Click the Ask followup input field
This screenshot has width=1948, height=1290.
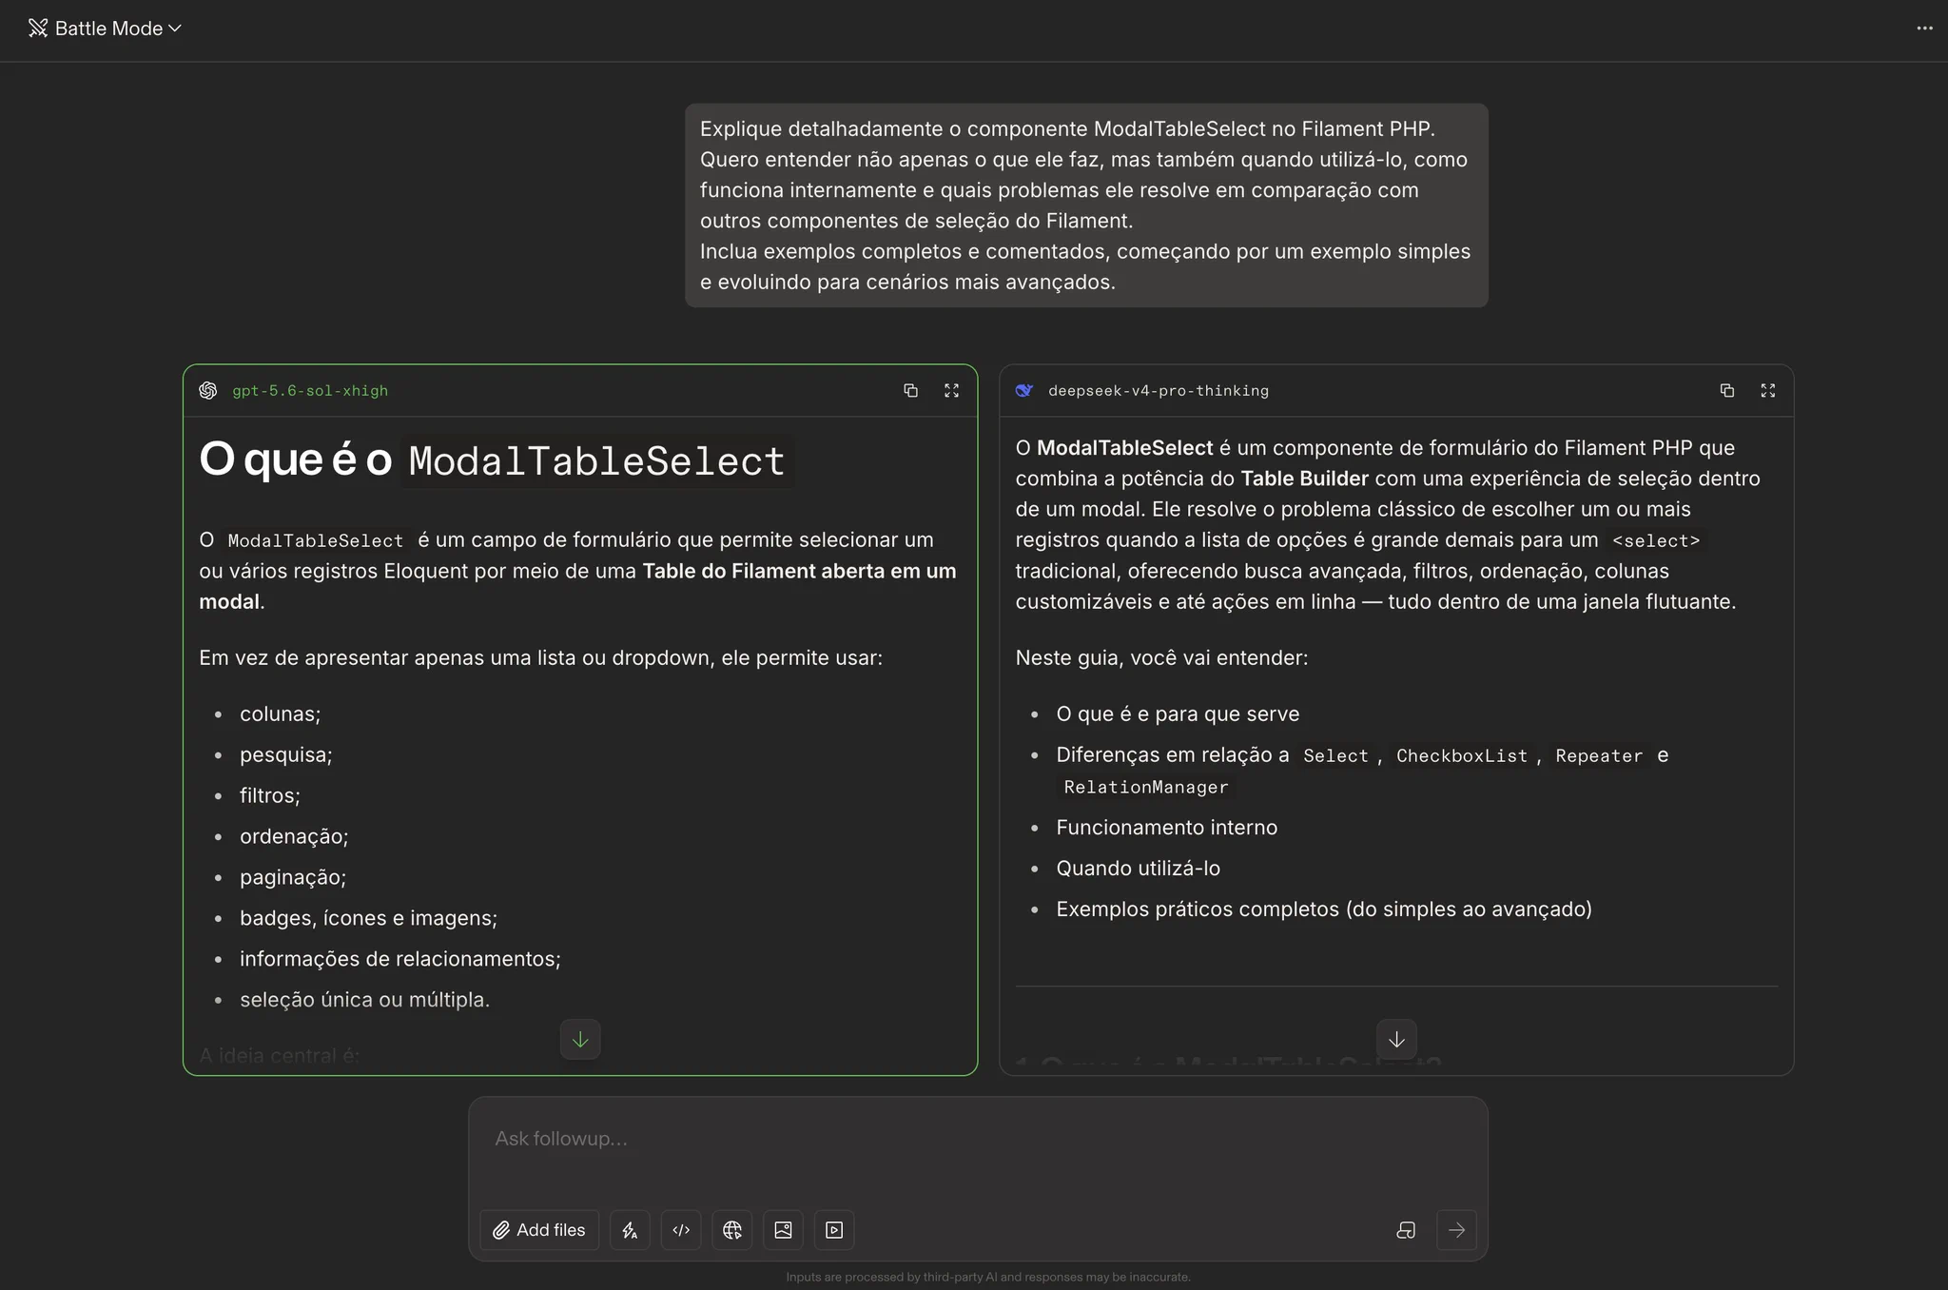pyautogui.click(x=978, y=1140)
